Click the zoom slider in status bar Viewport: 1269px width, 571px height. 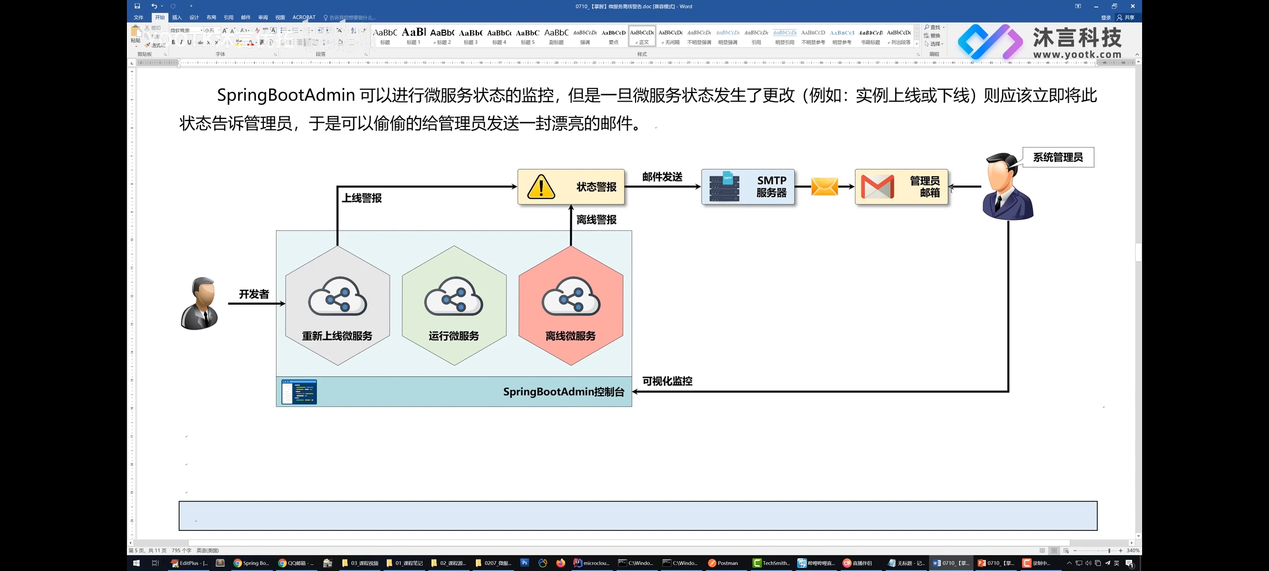coord(1109,550)
